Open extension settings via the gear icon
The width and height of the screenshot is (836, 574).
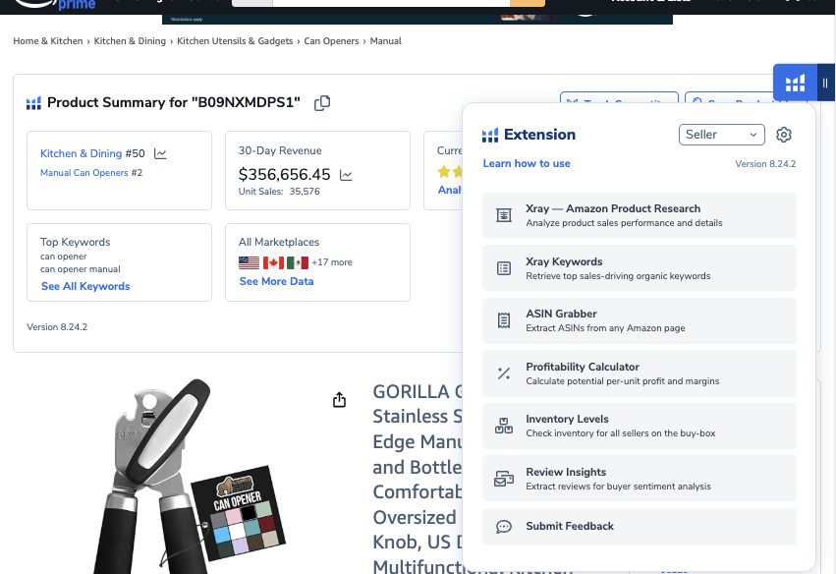783,135
